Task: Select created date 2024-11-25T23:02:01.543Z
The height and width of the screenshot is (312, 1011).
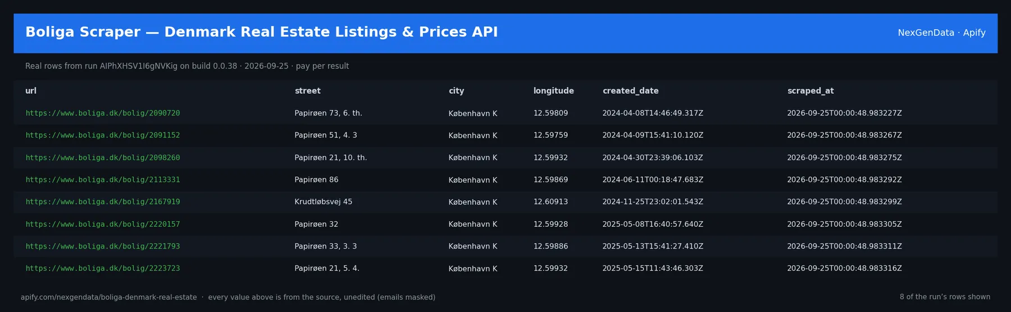Action: [653, 202]
